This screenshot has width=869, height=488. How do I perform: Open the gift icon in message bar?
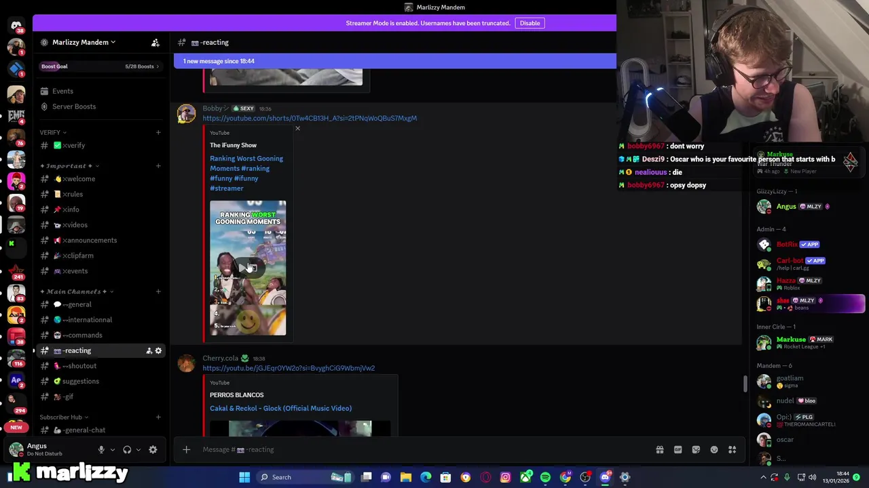[x=659, y=450]
